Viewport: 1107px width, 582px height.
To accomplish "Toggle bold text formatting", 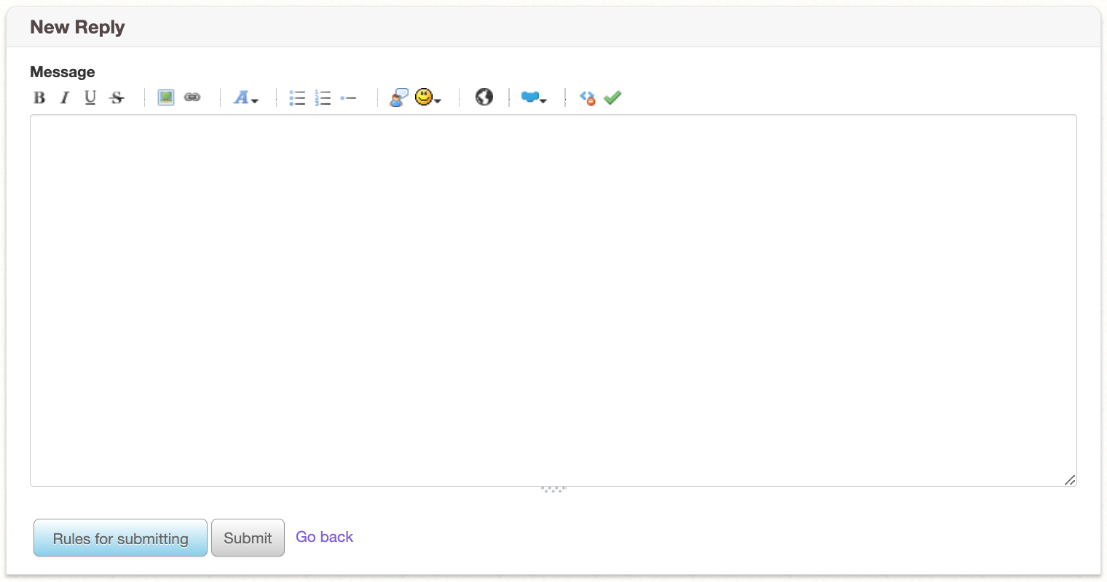I will (39, 97).
